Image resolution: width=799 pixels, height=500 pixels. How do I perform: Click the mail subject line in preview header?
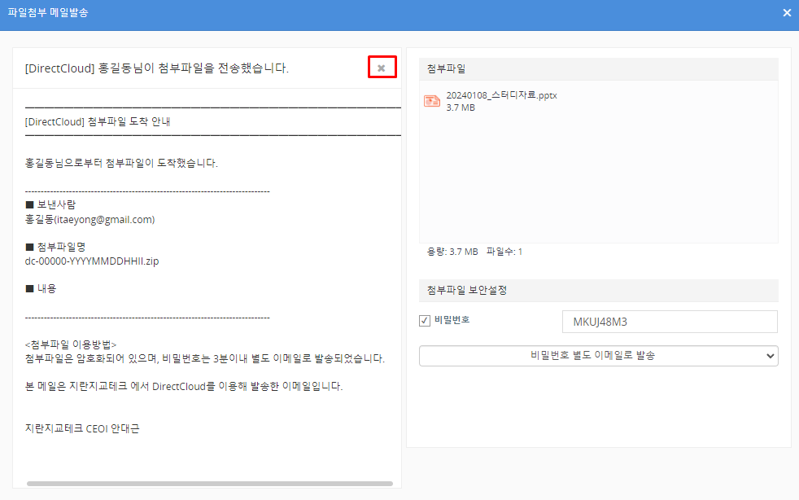[157, 68]
